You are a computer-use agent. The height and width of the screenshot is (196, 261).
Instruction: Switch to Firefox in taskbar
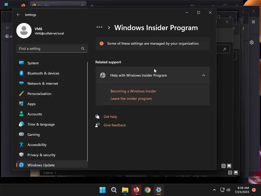click(136, 190)
